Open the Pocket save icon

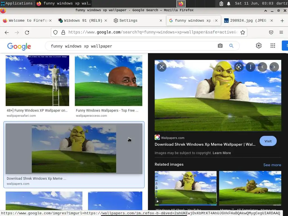pyautogui.click(x=271, y=33)
